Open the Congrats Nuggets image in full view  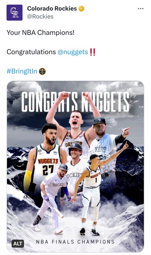(75, 167)
